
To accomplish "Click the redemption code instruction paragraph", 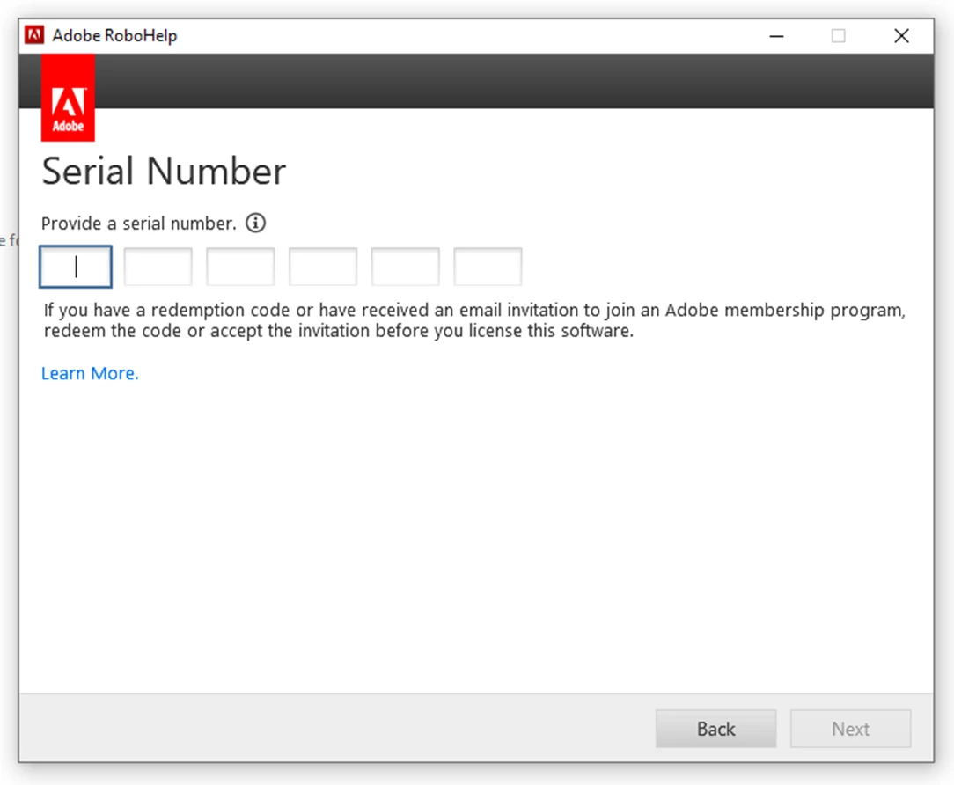I will click(x=474, y=320).
